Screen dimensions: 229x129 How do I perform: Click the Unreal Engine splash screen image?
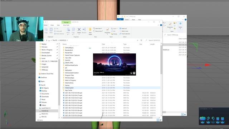coord(114,64)
